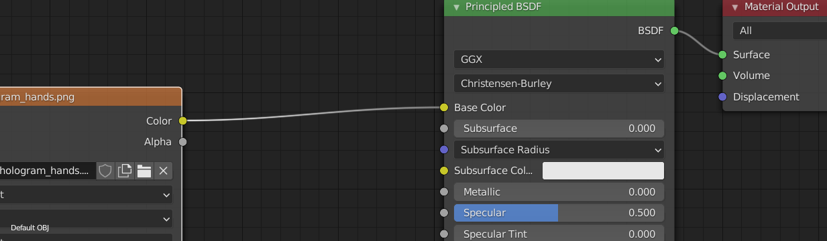Click the Base Color input socket
The width and height of the screenshot is (827, 241).
tap(443, 107)
